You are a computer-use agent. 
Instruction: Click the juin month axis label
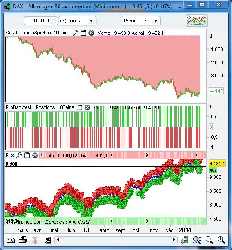tap(71, 230)
